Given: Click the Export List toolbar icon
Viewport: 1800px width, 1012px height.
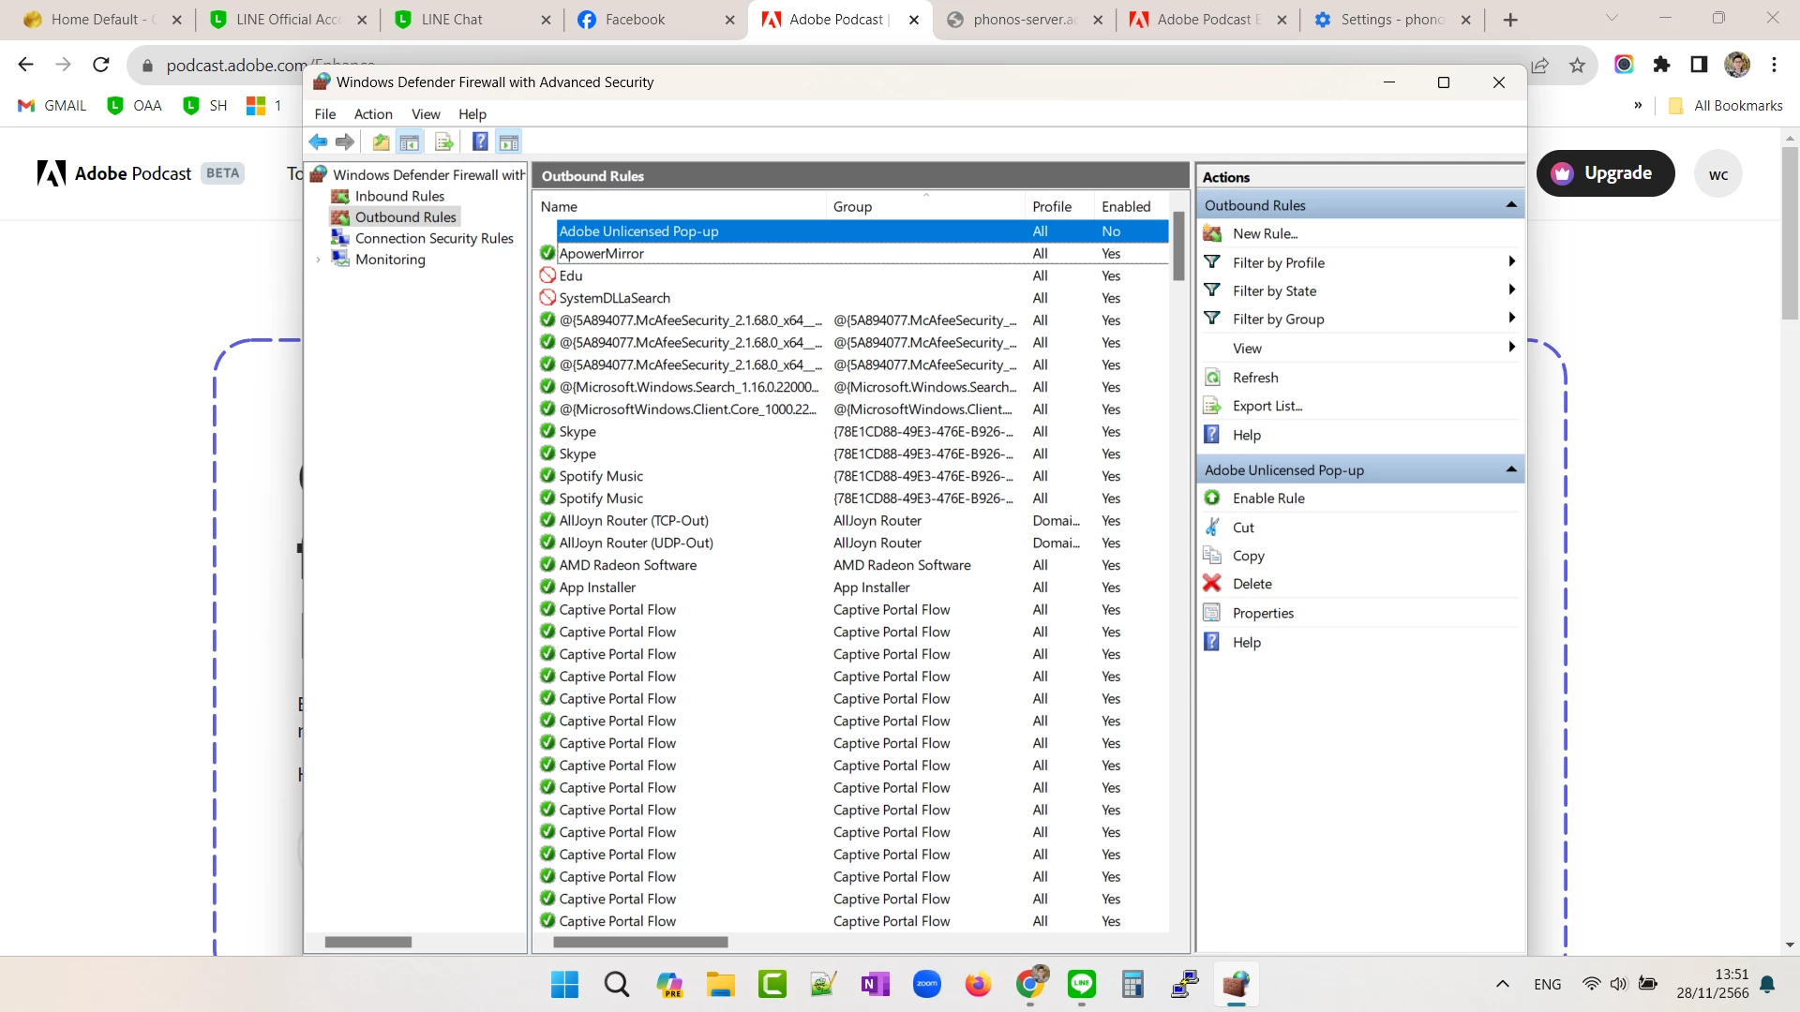Looking at the screenshot, I should click(x=444, y=142).
